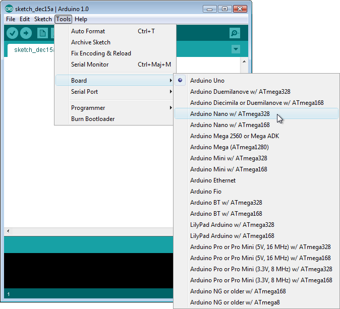Select Arduino Mega (ATmega1280) board
Screen dimensions: 340x309
[257, 147]
